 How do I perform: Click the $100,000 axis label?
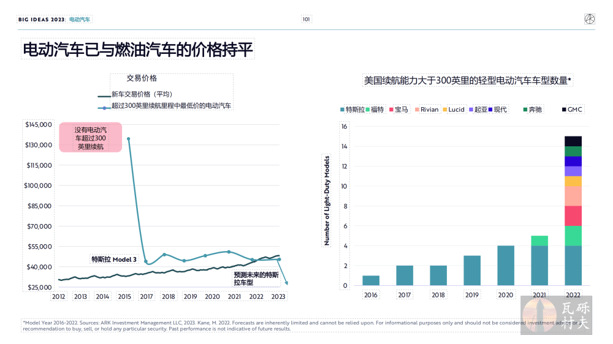click(38, 185)
